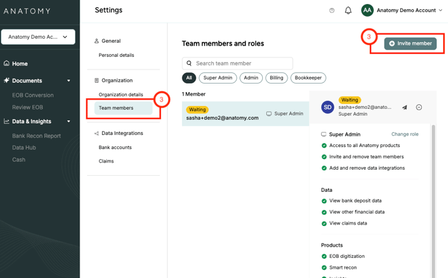448x278 pixels.
Task: Click the help question mark icon
Action: coord(332,11)
